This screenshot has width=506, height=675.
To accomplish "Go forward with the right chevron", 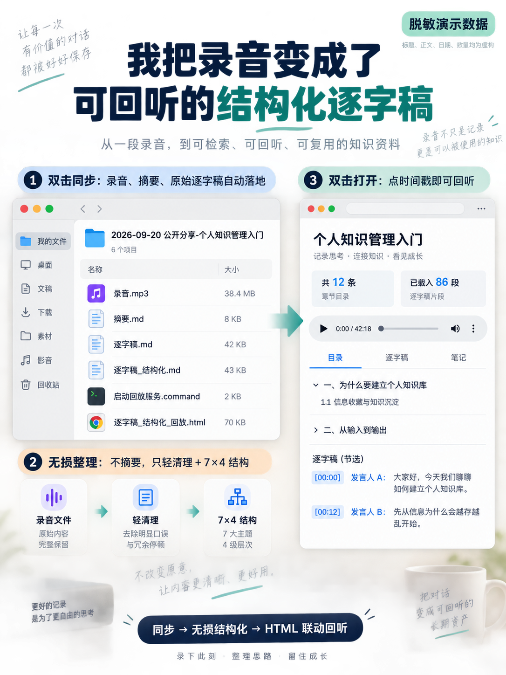I will pyautogui.click(x=99, y=209).
